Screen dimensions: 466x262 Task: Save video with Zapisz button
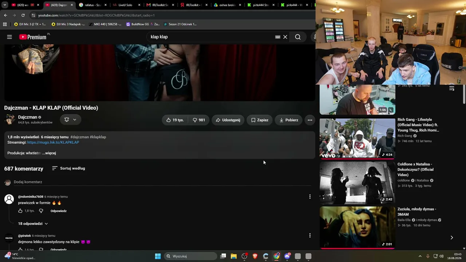point(260,120)
